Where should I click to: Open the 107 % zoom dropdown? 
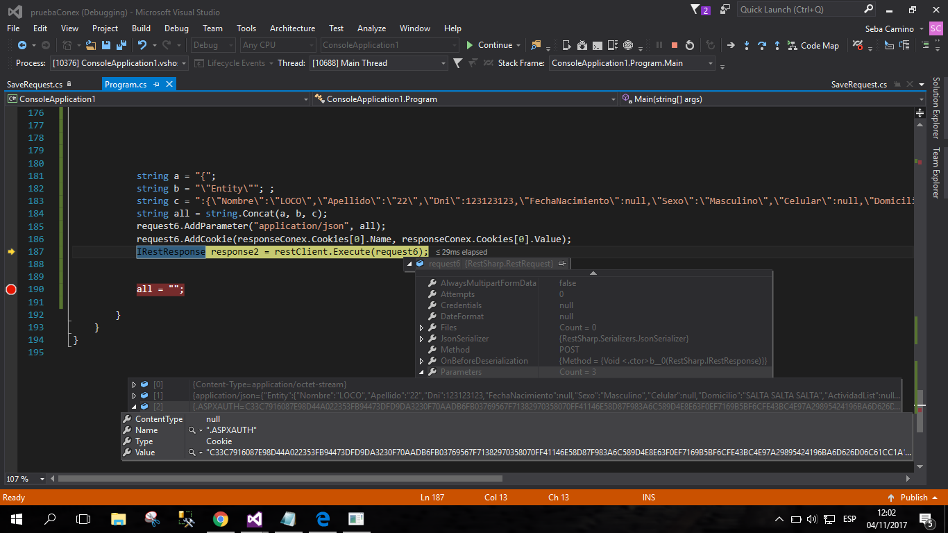(x=26, y=479)
